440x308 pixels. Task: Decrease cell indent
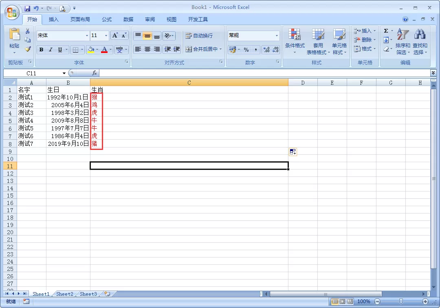167,49
